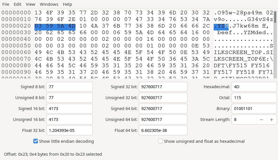Open the File menu
Image resolution: width=278 pixels, height=160 pixels.
6,4
